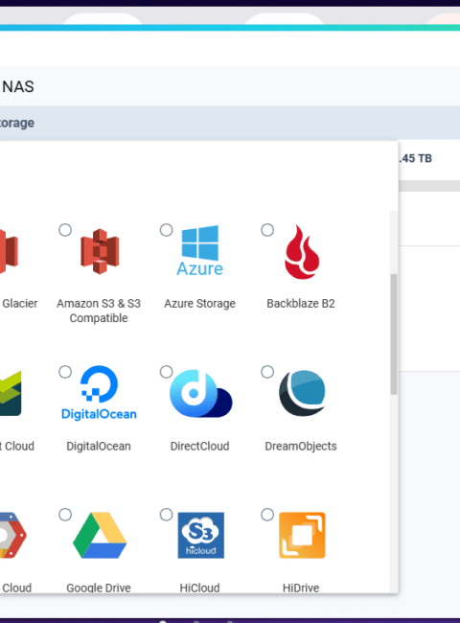Click the 'Google Drive' label
Image resolution: width=460 pixels, height=623 pixels.
[x=99, y=588]
